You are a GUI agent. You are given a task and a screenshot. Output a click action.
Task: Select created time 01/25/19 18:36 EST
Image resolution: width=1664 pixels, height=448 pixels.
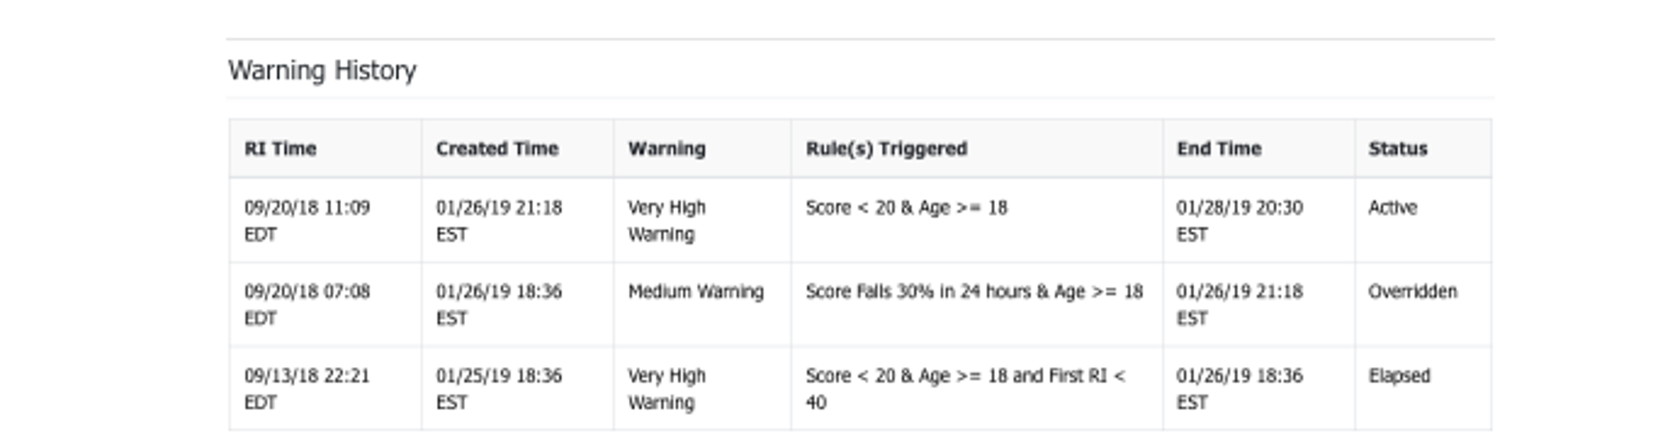coord(499,389)
